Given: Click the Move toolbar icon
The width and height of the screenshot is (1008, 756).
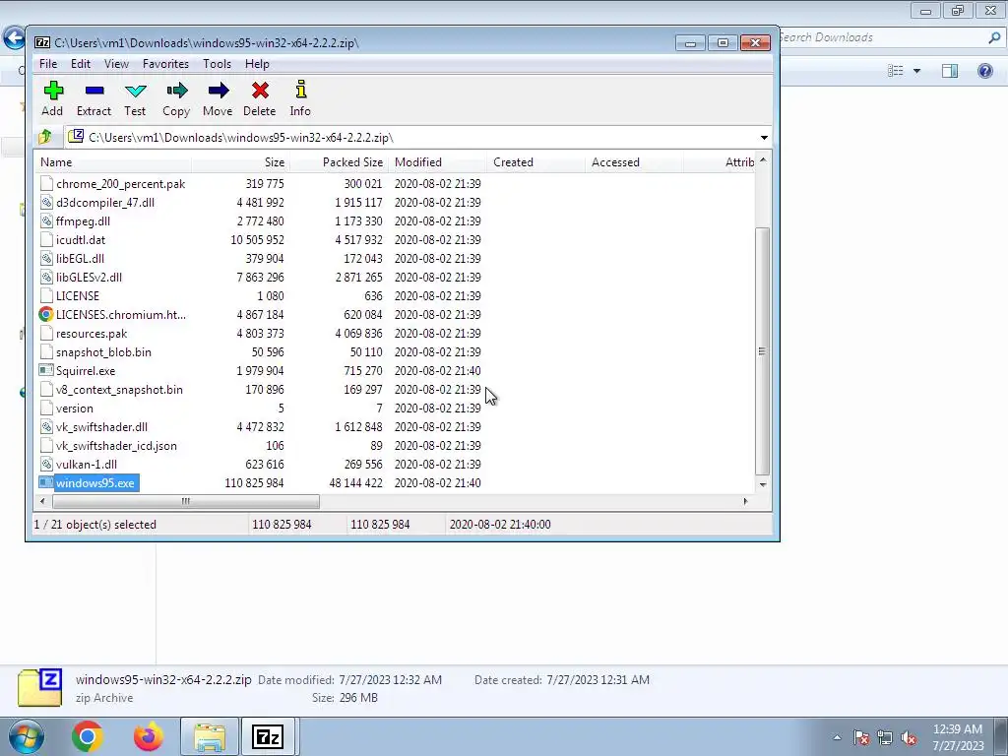Looking at the screenshot, I should coord(219,91).
